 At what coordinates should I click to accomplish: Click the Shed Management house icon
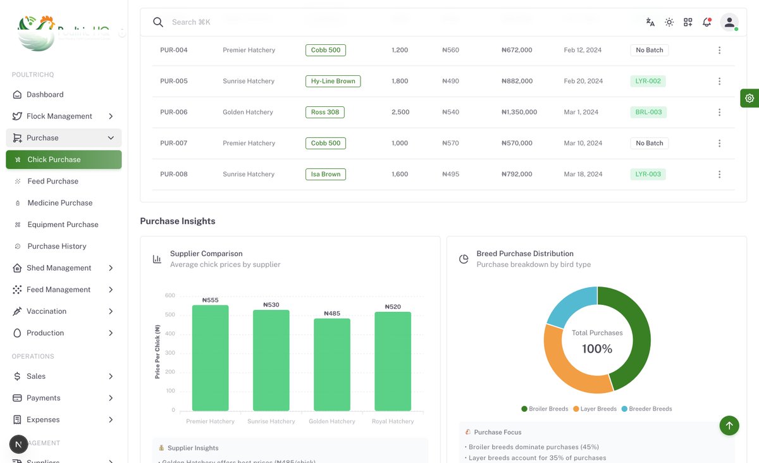(17, 268)
